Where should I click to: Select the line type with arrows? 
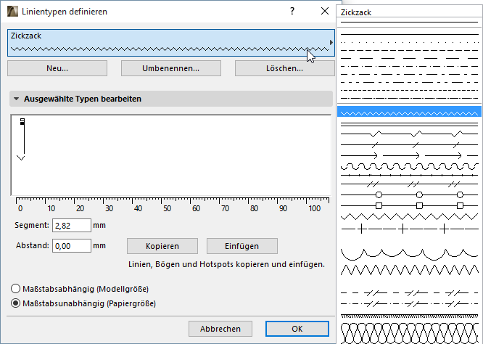[x=409, y=155]
